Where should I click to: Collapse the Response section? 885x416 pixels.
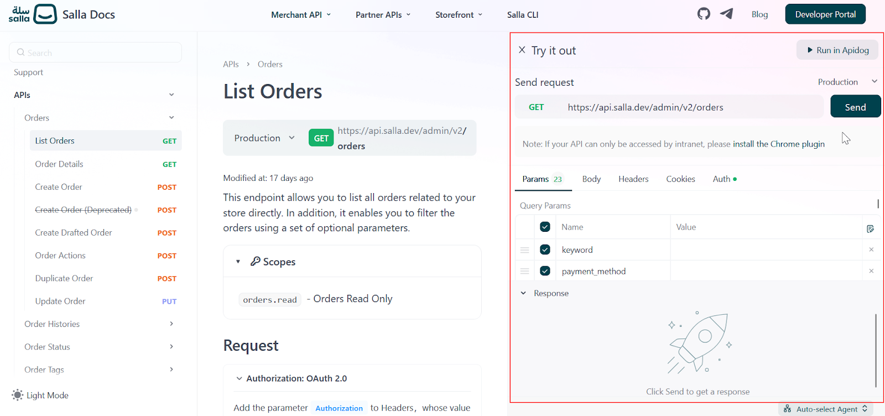523,293
